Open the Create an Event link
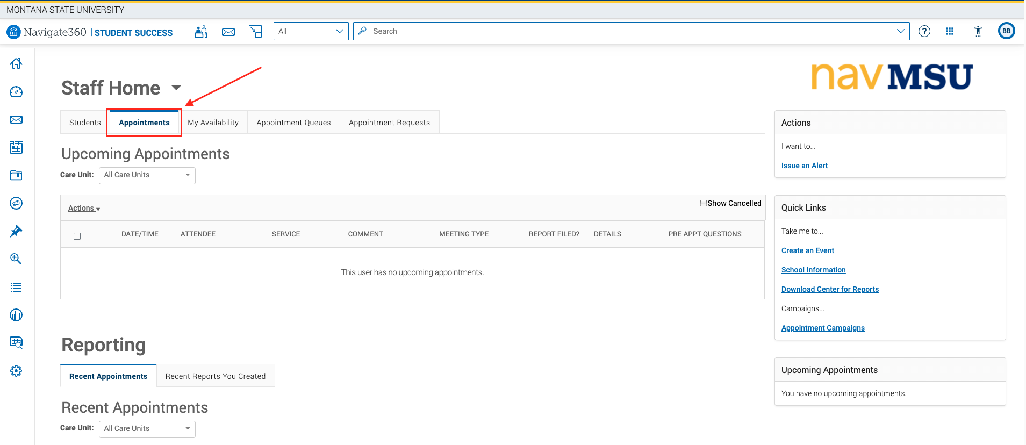The width and height of the screenshot is (1026, 445). [807, 250]
